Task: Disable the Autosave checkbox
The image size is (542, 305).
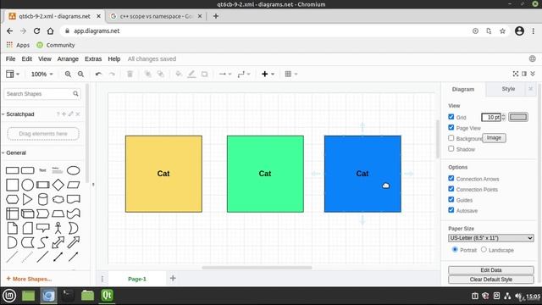Action: 451,210
